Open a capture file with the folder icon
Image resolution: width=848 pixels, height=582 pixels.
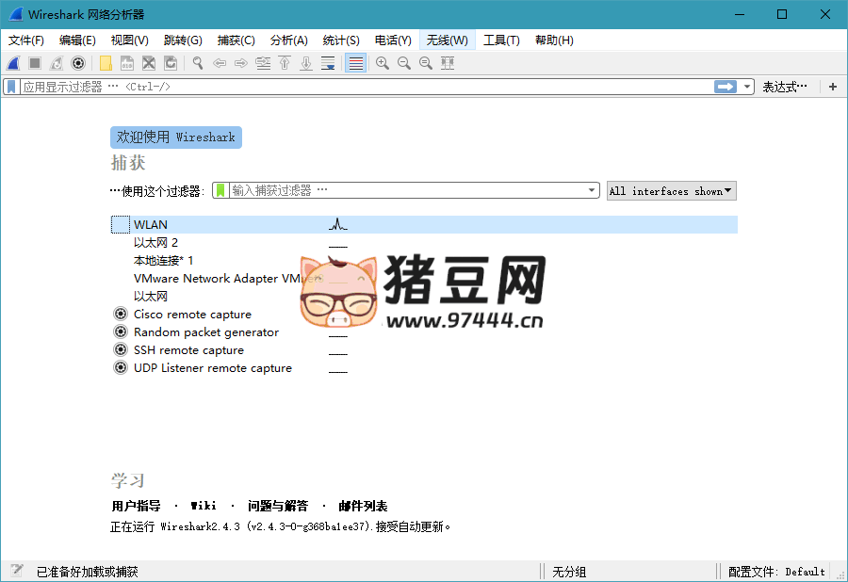coord(106,62)
